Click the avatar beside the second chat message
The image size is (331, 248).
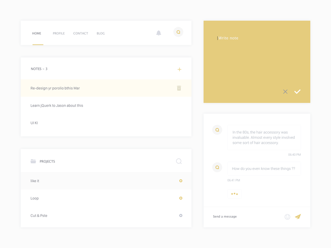(217, 167)
